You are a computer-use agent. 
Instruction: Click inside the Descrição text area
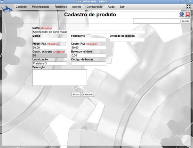tap(60, 78)
